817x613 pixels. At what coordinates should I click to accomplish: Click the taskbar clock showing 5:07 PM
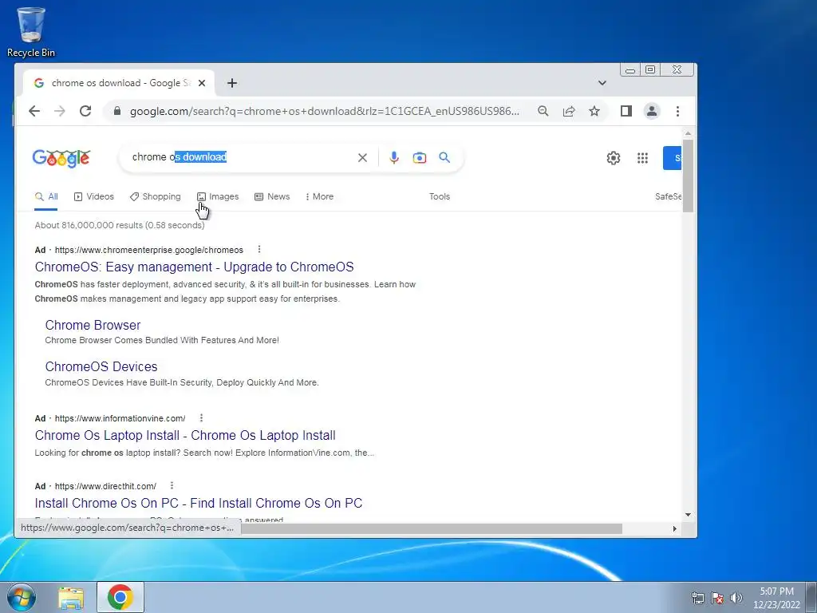tap(776, 598)
